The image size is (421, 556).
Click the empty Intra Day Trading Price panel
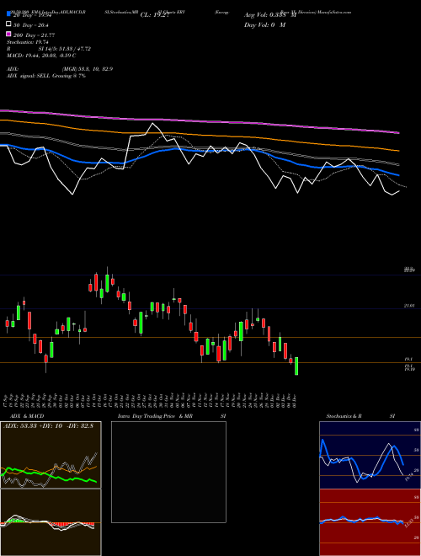168,472
